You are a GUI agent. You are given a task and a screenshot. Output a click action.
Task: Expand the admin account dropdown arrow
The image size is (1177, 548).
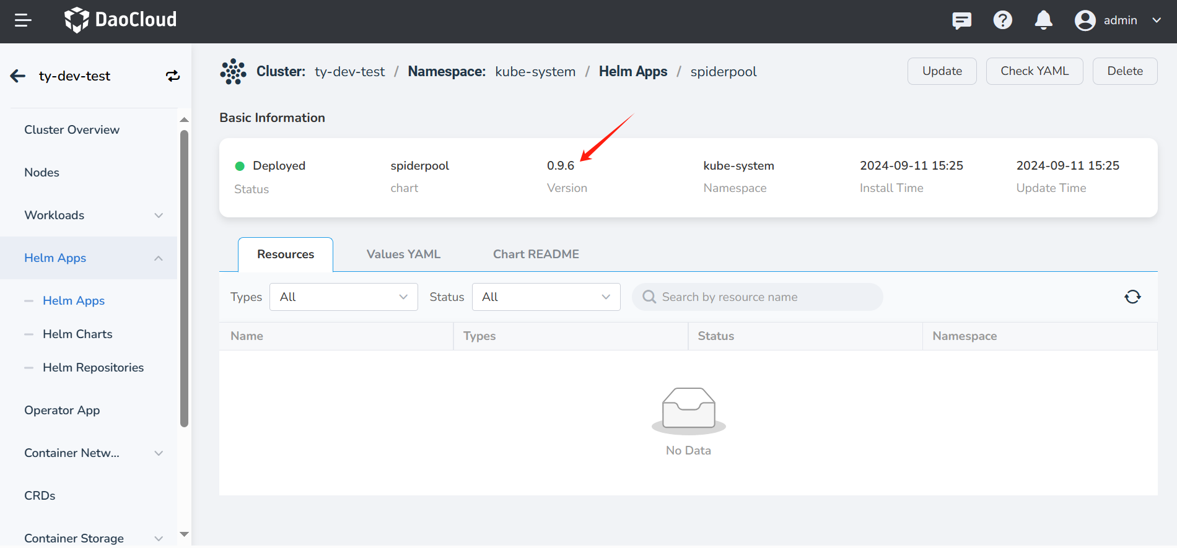1157,20
